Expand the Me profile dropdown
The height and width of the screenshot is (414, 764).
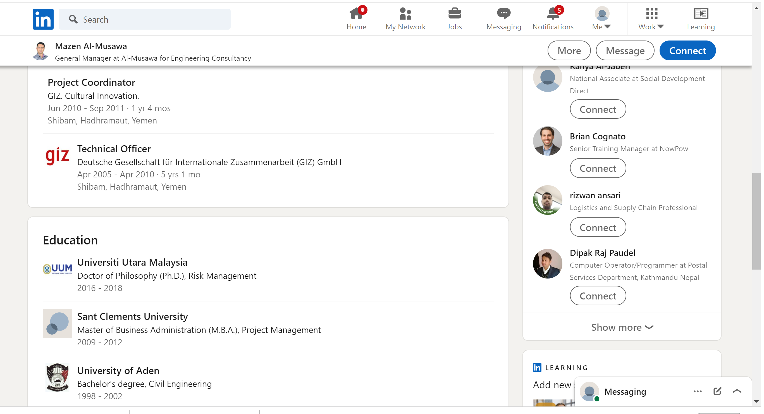(601, 19)
